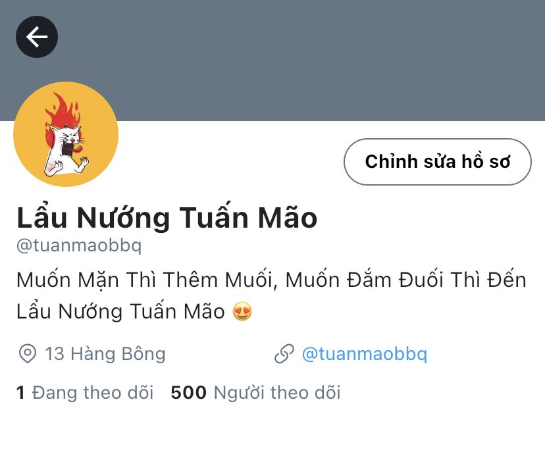545x458 pixels.
Task: Open the flaming cat profile picture
Action: click(66, 134)
